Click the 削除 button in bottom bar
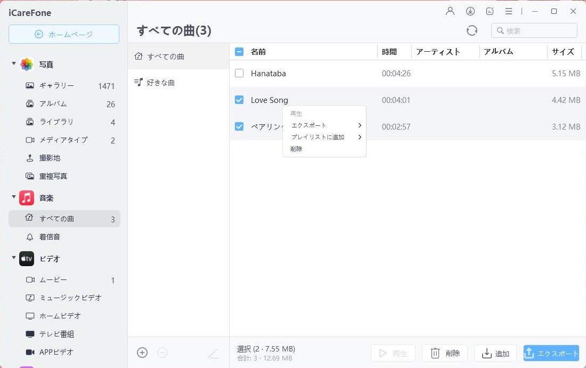Screen dimensions: 586x368 (x=445, y=353)
